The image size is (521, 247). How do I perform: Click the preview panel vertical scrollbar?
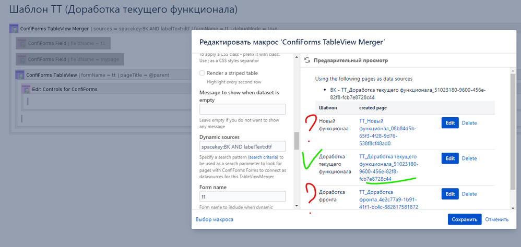coord(513,132)
